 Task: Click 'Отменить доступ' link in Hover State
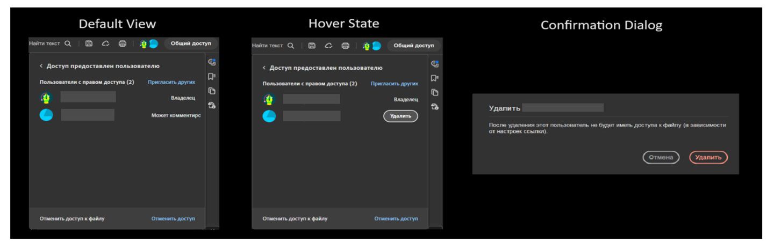click(x=396, y=218)
